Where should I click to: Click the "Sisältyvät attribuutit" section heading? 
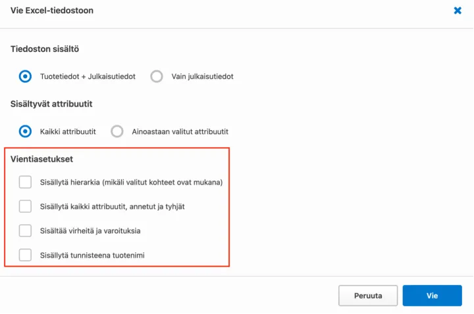[x=51, y=104]
